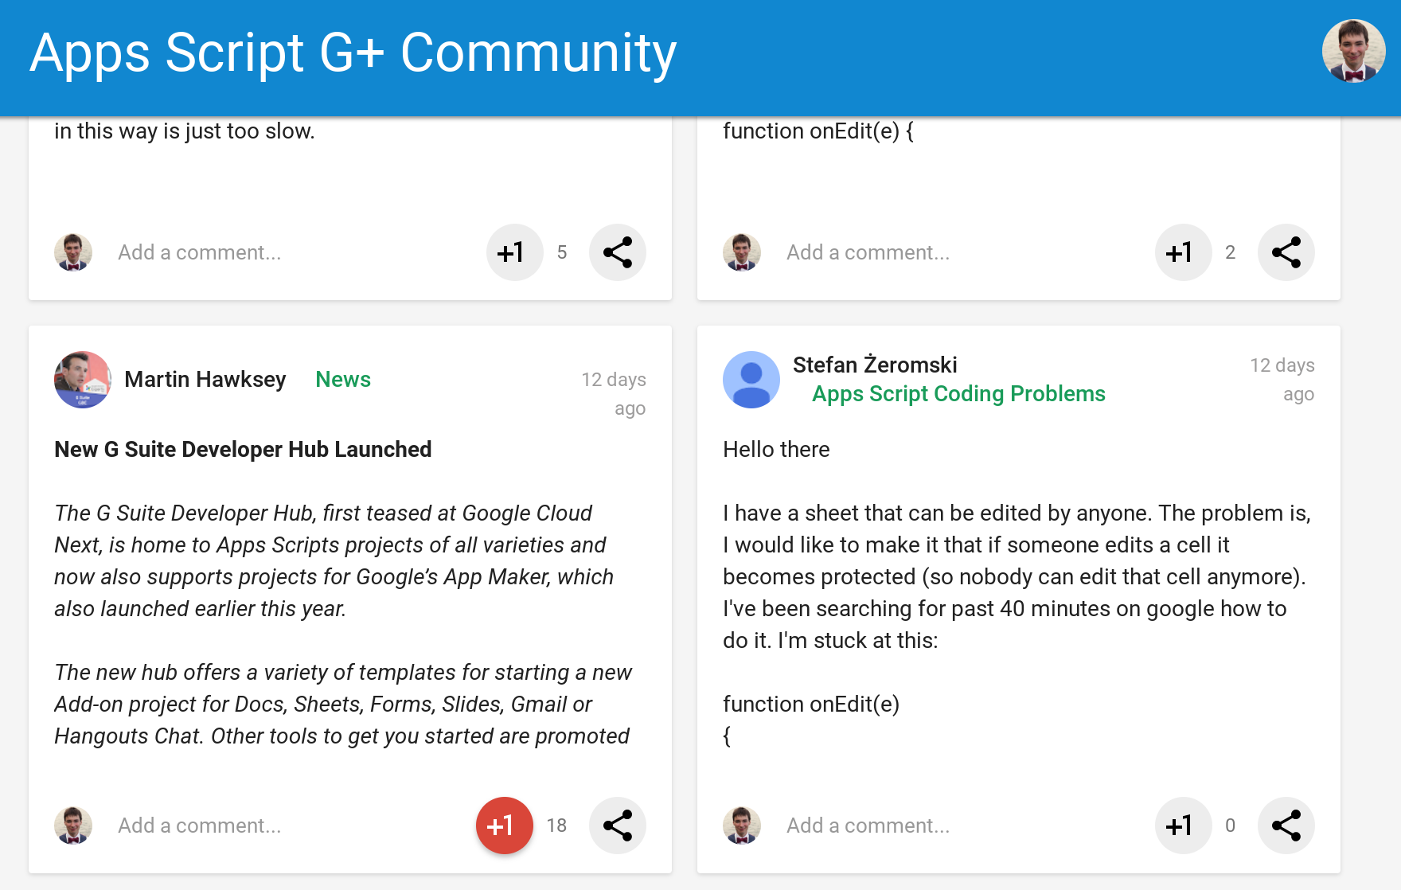Open account avatar in header bar
Viewport: 1401px width, 890px height.
(1353, 52)
